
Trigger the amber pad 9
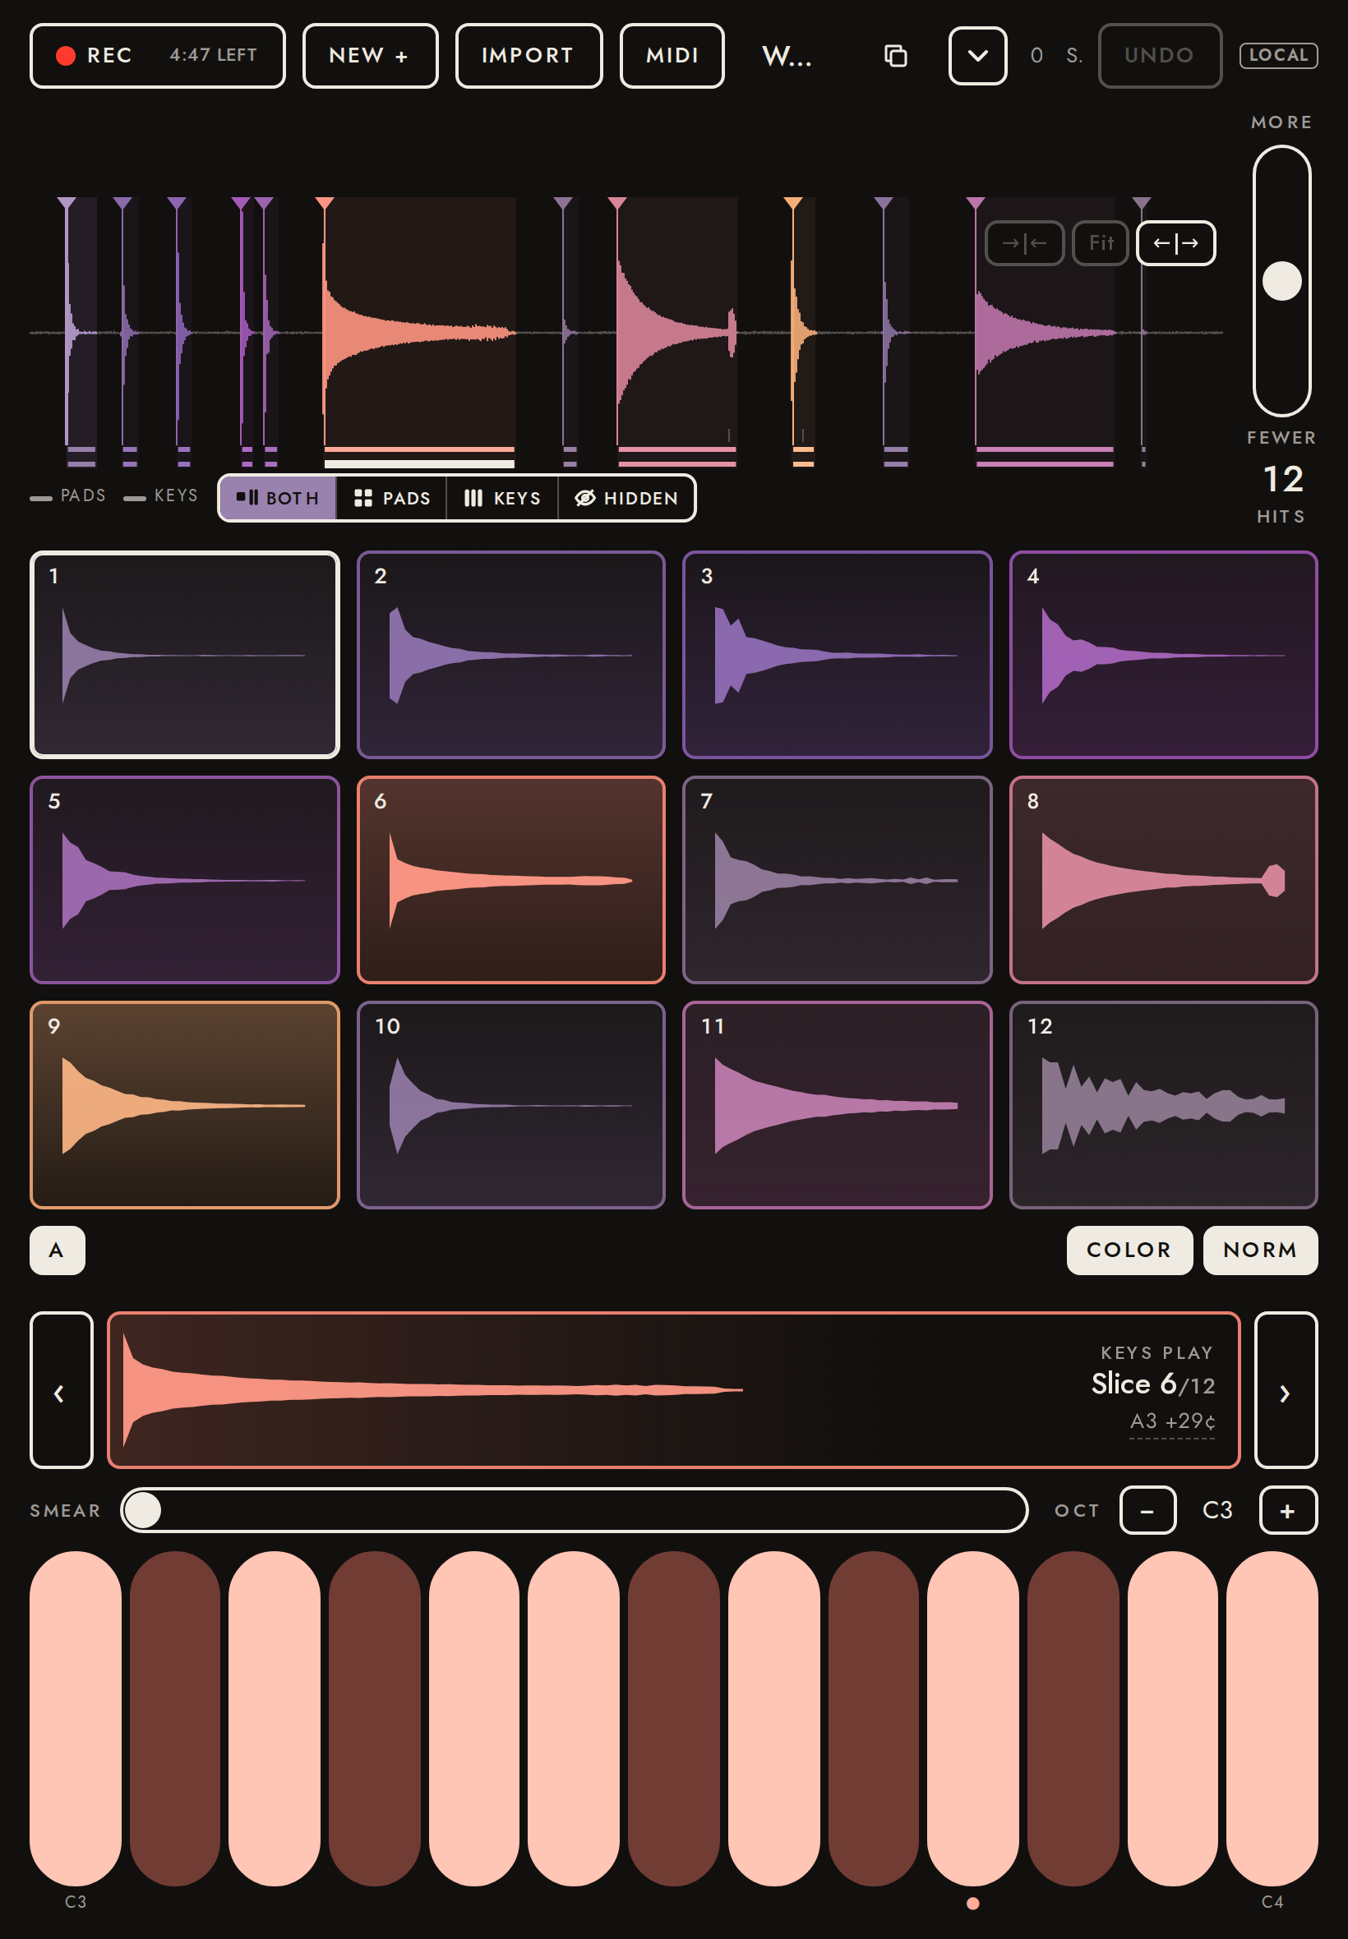pyautogui.click(x=185, y=1105)
